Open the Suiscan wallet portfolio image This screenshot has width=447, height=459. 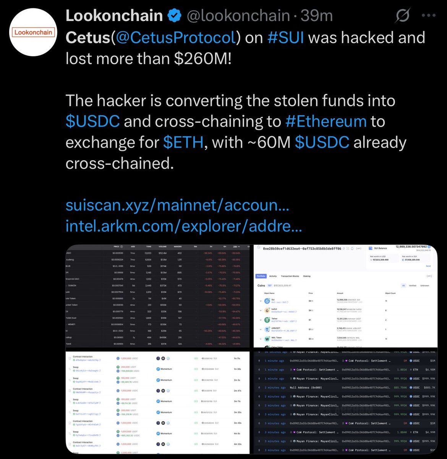[x=345, y=296]
